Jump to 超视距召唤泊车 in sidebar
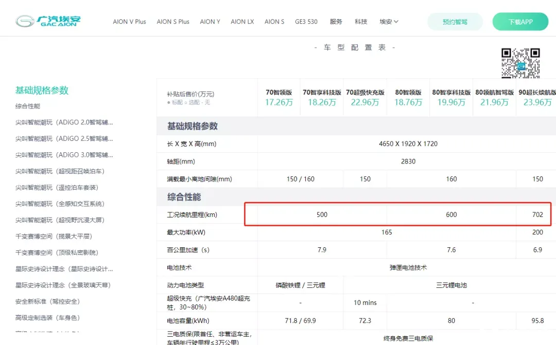 (60, 171)
